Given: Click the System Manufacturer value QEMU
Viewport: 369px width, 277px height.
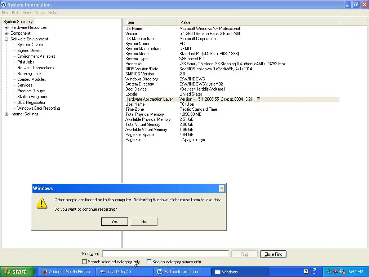Looking at the screenshot, I should tap(185, 49).
